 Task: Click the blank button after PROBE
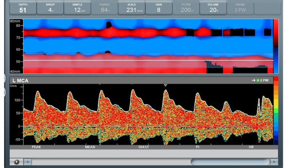pyautogui.click(x=267, y=8)
